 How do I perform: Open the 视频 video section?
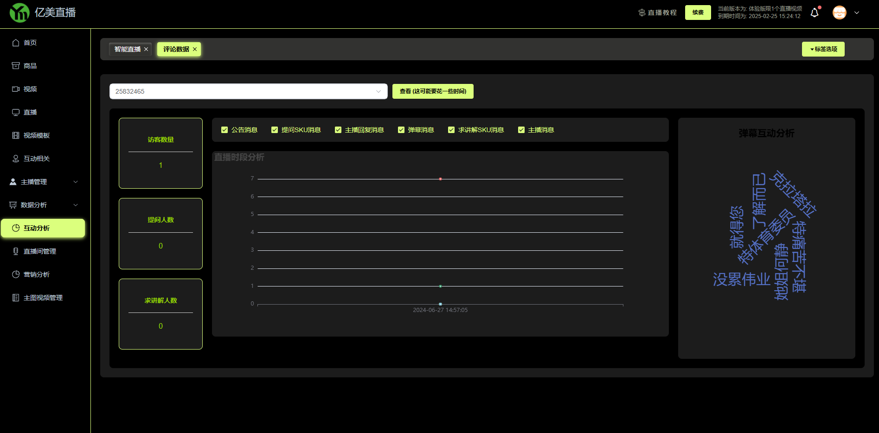30,89
